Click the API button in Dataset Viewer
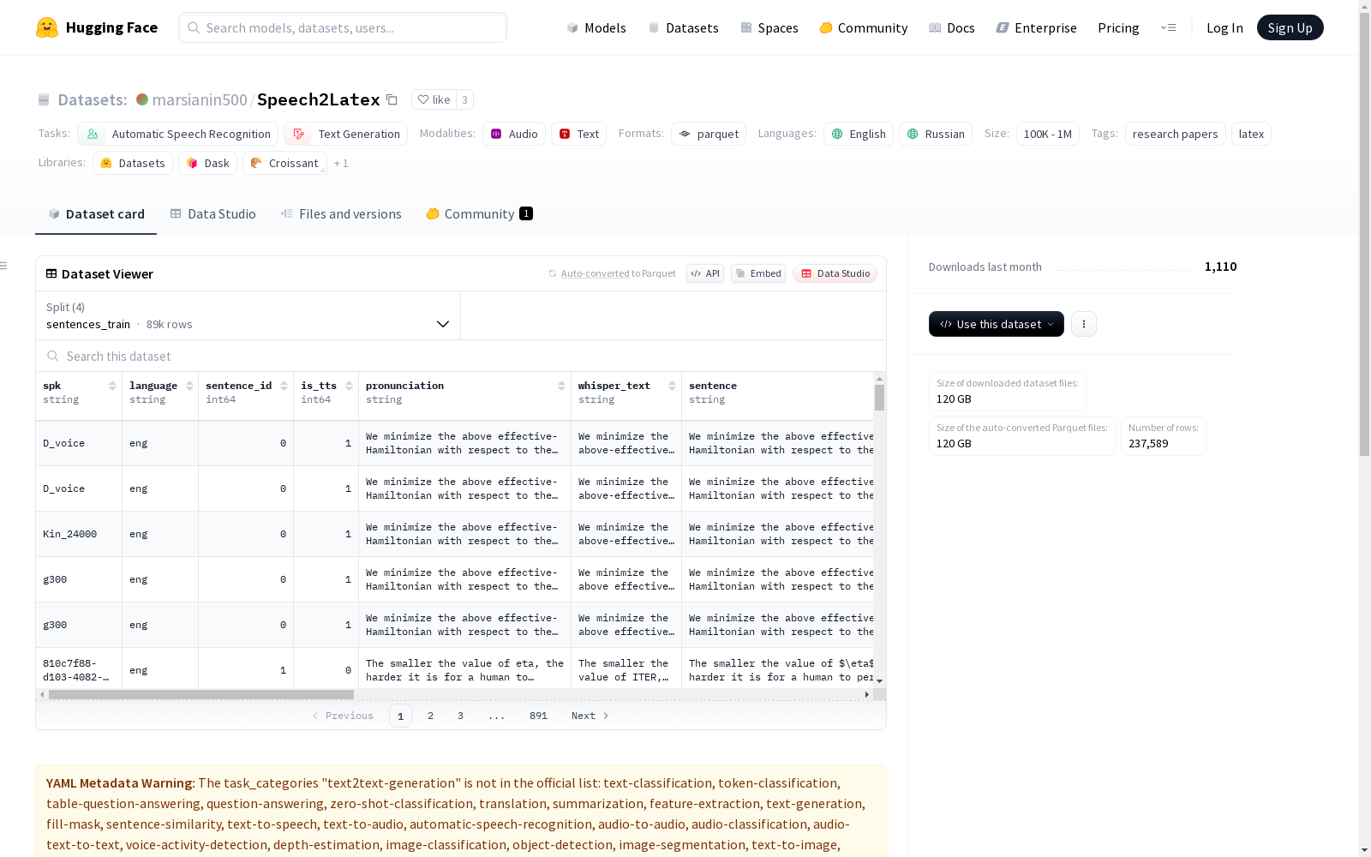Image resolution: width=1371 pixels, height=857 pixels. (705, 273)
